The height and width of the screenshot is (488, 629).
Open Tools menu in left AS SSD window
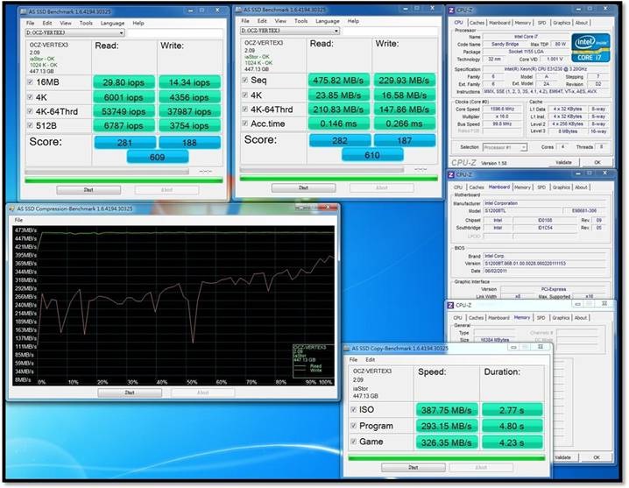[86, 24]
